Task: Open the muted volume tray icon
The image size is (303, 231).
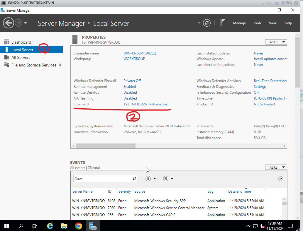Action: 262,226
